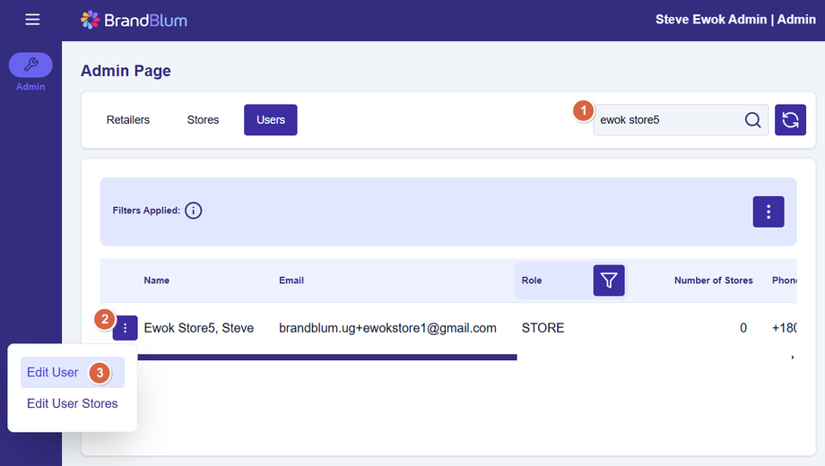
Task: Switch to the Stores tab
Action: (203, 120)
